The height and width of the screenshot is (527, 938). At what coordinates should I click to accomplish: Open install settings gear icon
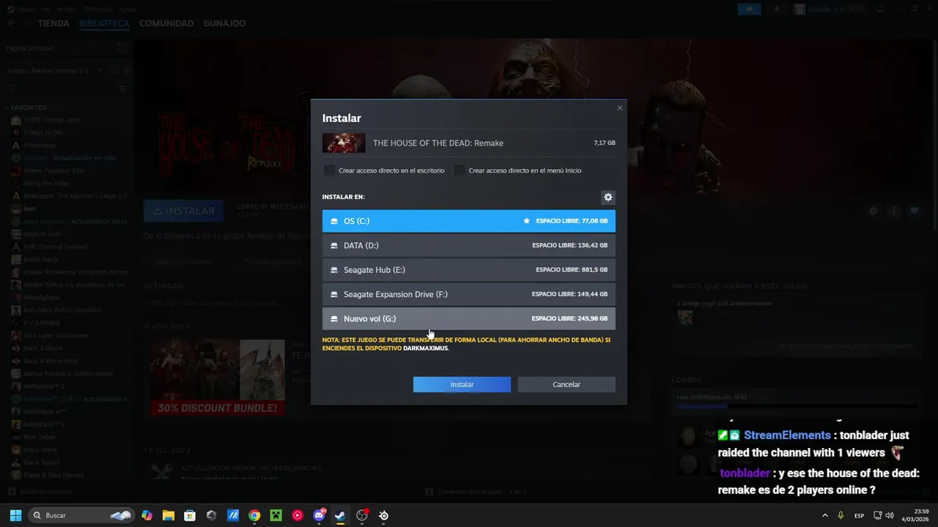pyautogui.click(x=608, y=197)
